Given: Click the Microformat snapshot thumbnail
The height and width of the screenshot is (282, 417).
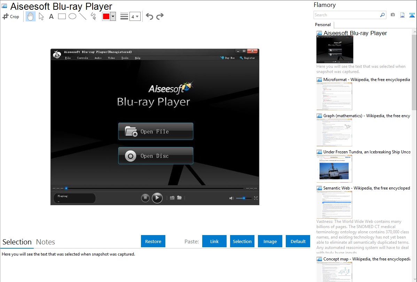Looking at the screenshot, I should click(x=334, y=96).
